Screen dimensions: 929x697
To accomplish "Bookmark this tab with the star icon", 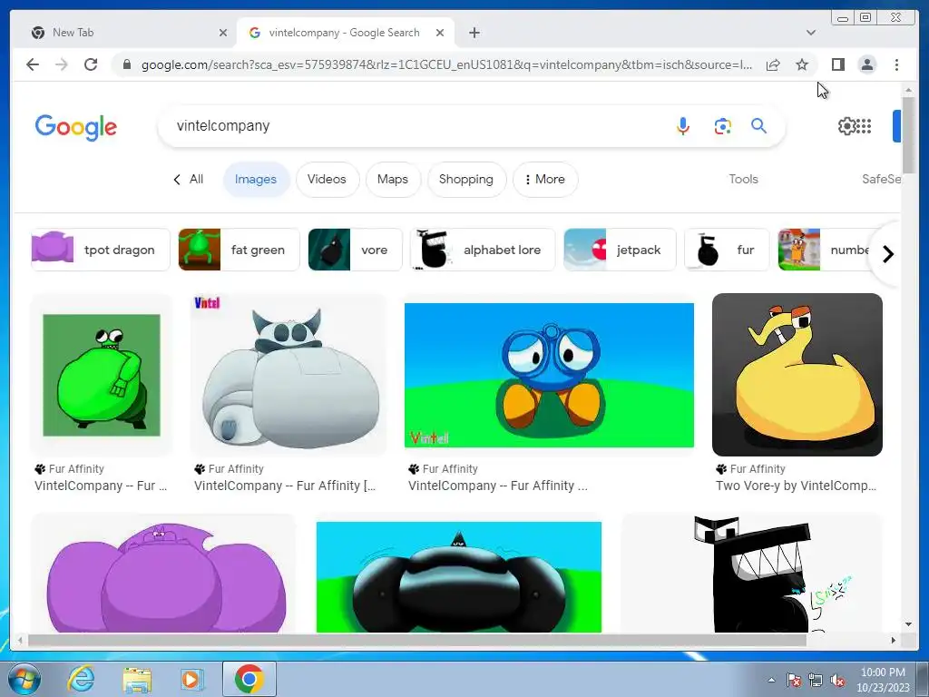I will pyautogui.click(x=802, y=64).
